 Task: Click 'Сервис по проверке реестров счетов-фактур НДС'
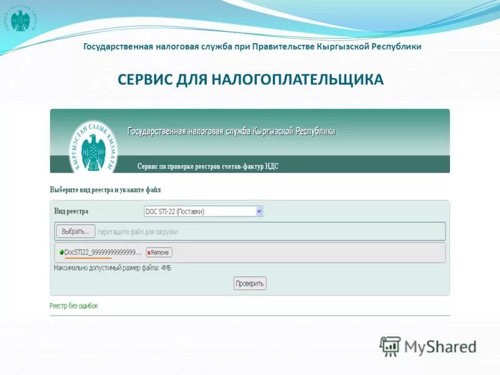coord(209,166)
